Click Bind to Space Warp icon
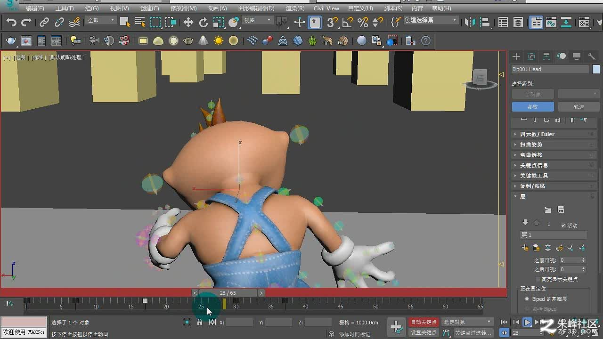603x339 pixels. pyautogui.click(x=74, y=22)
